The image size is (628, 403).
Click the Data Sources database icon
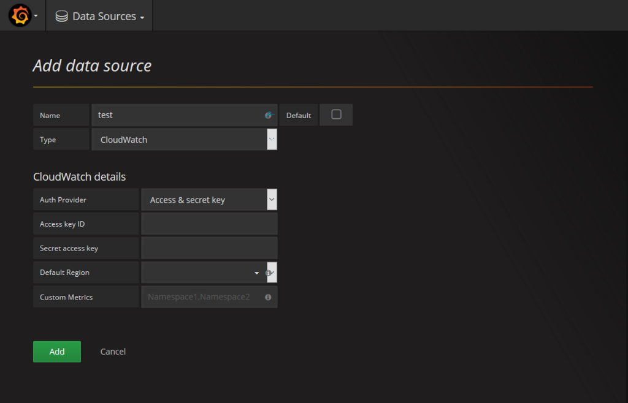(x=61, y=17)
